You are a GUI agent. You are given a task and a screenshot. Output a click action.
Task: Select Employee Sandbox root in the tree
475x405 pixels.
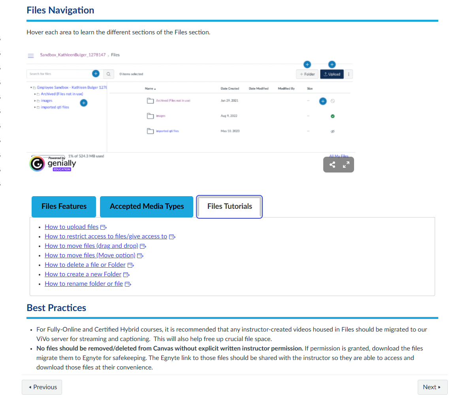pyautogui.click(x=72, y=88)
